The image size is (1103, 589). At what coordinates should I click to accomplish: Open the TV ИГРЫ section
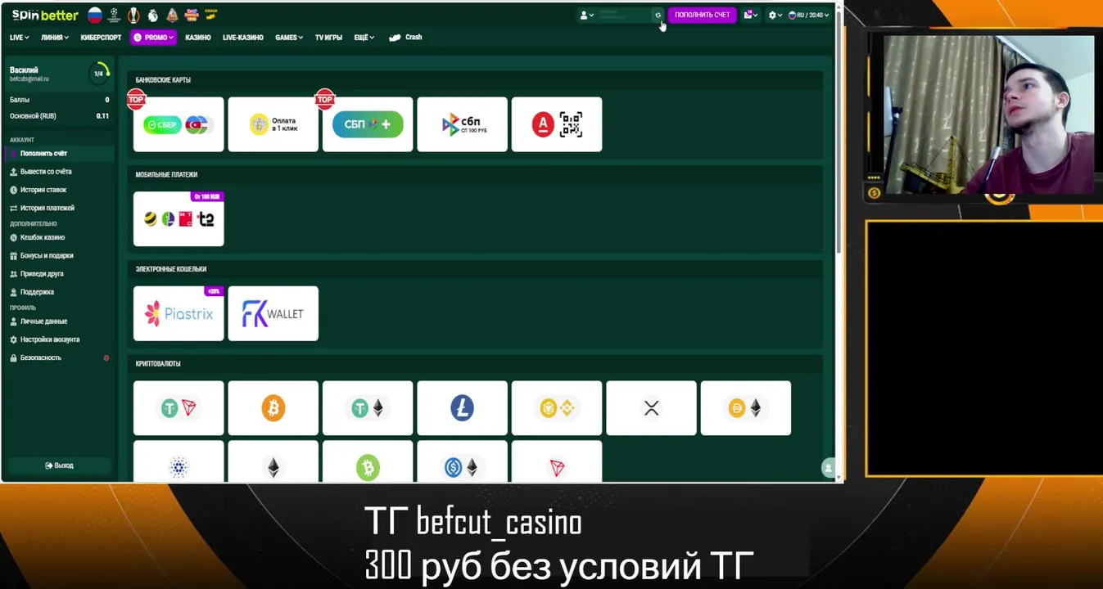point(328,38)
